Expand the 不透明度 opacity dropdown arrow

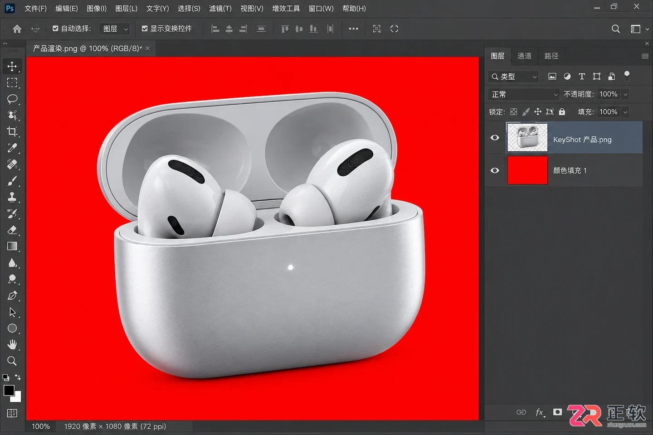[x=626, y=94]
